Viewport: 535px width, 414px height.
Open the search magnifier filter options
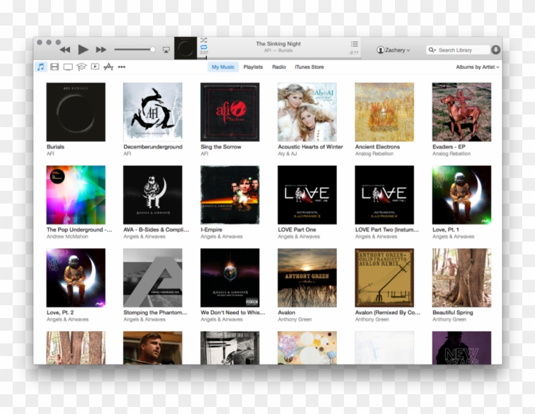click(431, 50)
